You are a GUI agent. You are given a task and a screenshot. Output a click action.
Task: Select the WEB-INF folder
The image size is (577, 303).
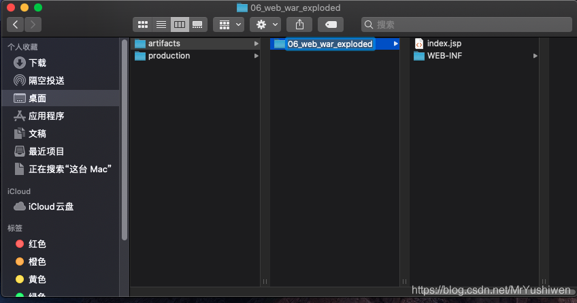coord(474,56)
